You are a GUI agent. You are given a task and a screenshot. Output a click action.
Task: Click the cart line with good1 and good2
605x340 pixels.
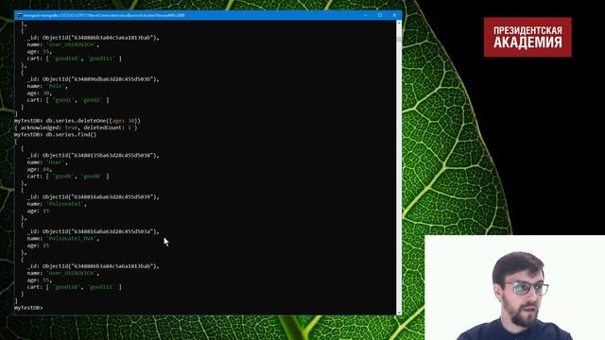(68, 100)
